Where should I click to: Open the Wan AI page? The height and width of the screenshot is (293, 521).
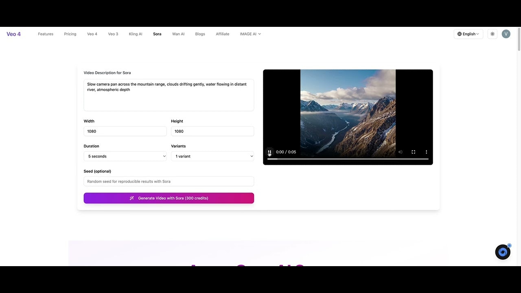click(x=178, y=34)
